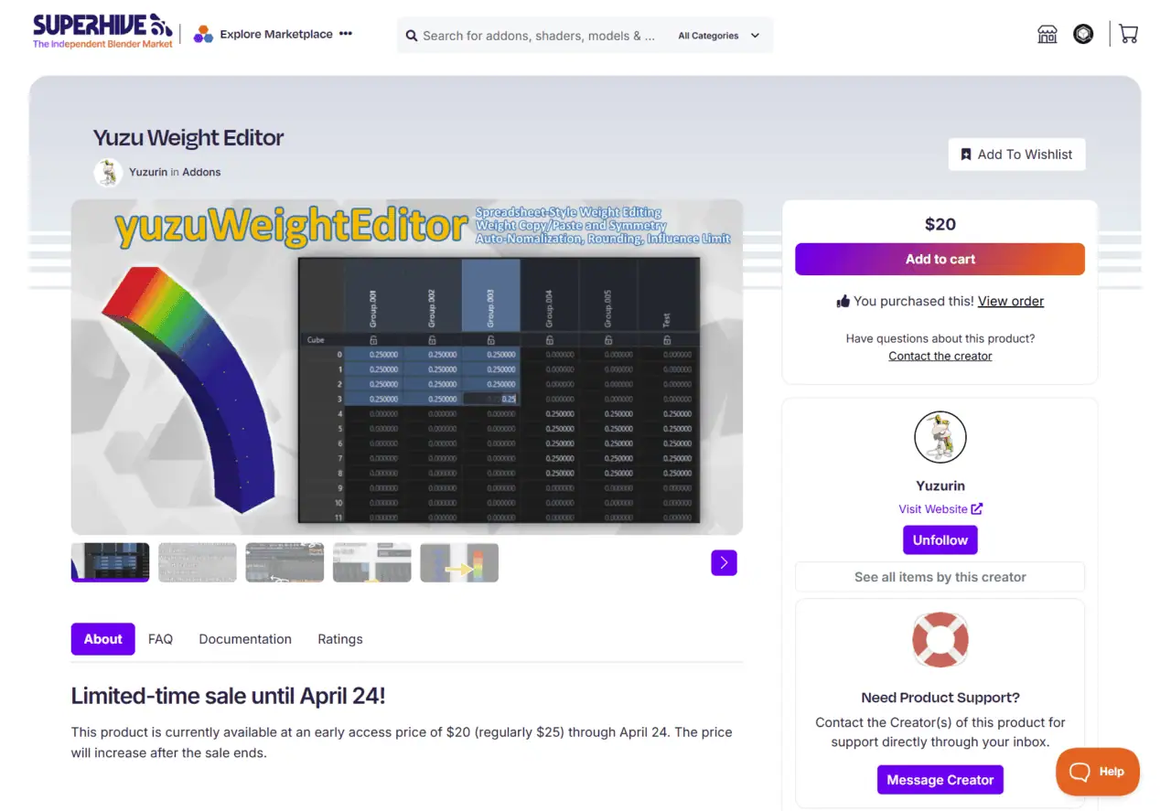Screen dimensions: 1171x811
Task: Expand the All Categories dropdown
Action: (719, 36)
